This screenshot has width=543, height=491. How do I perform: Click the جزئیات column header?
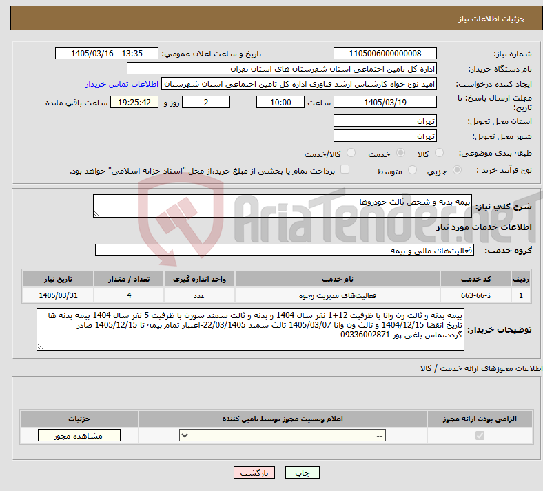79,419
